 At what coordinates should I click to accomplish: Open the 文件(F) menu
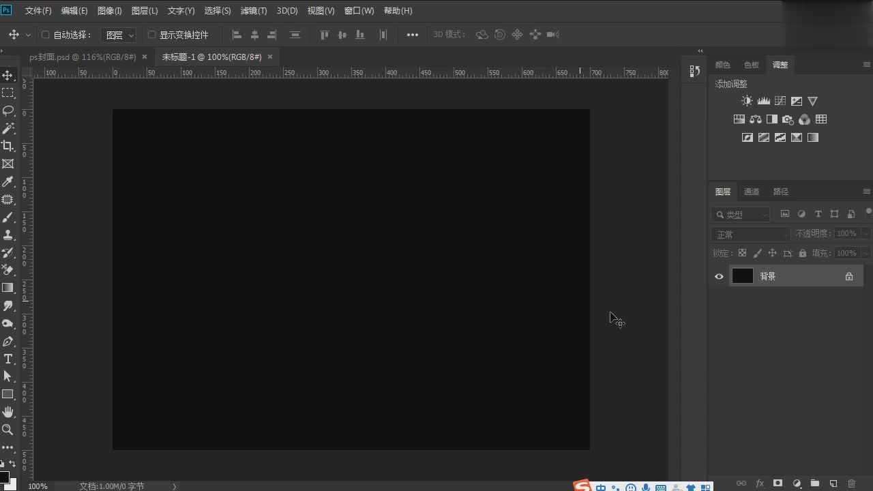coord(38,11)
